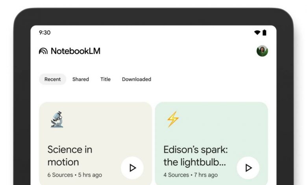
Task: Open the user profile avatar
Action: (x=262, y=51)
